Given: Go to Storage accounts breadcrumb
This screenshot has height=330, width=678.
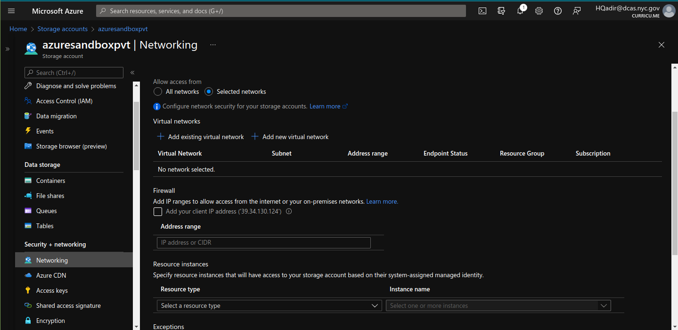Looking at the screenshot, I should pos(63,29).
